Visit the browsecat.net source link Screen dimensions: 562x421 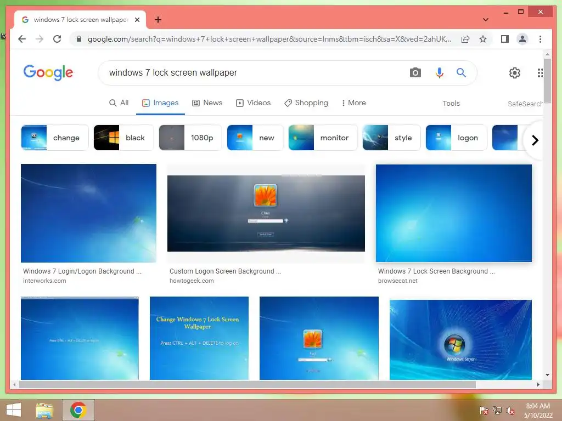[x=397, y=281]
